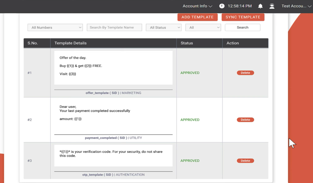Delete the payment_completed template

[245, 120]
